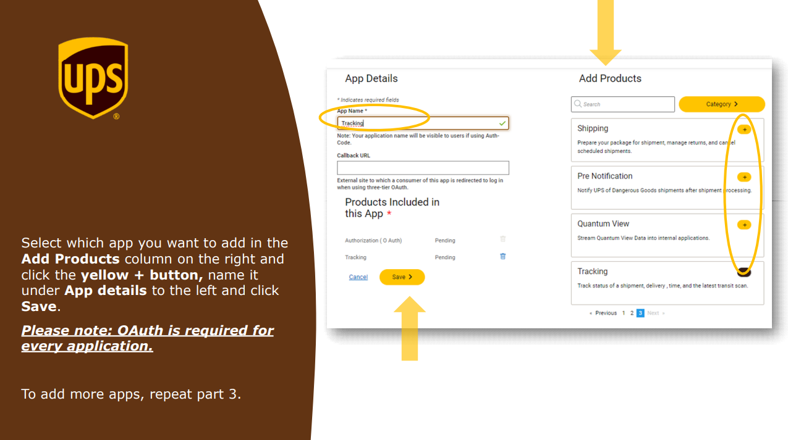Click into the Callback URL field

423,168
